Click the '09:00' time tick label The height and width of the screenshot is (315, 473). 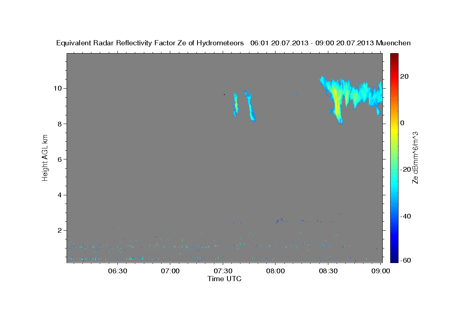381,271
